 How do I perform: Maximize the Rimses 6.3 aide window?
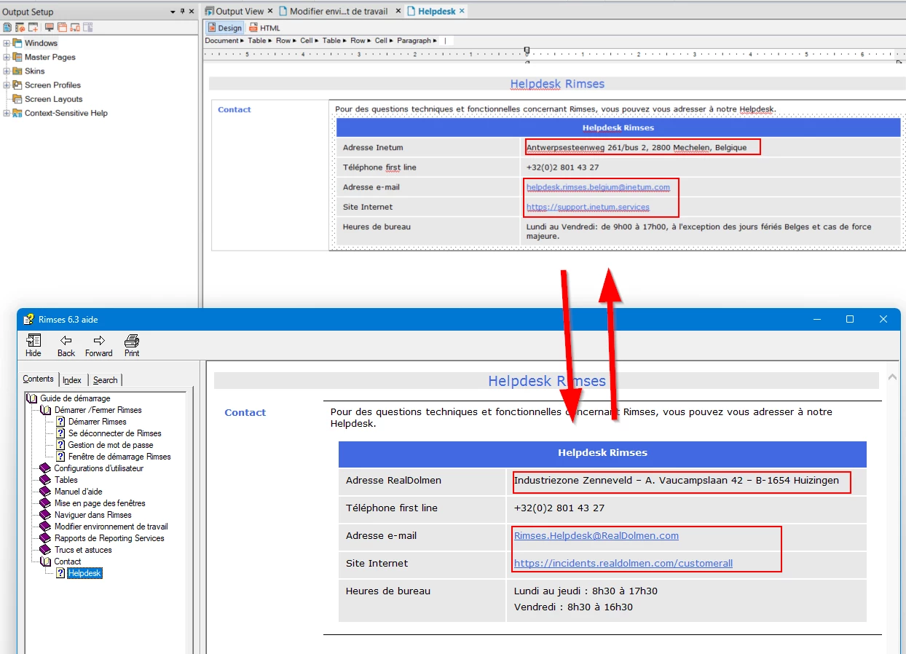coord(849,319)
